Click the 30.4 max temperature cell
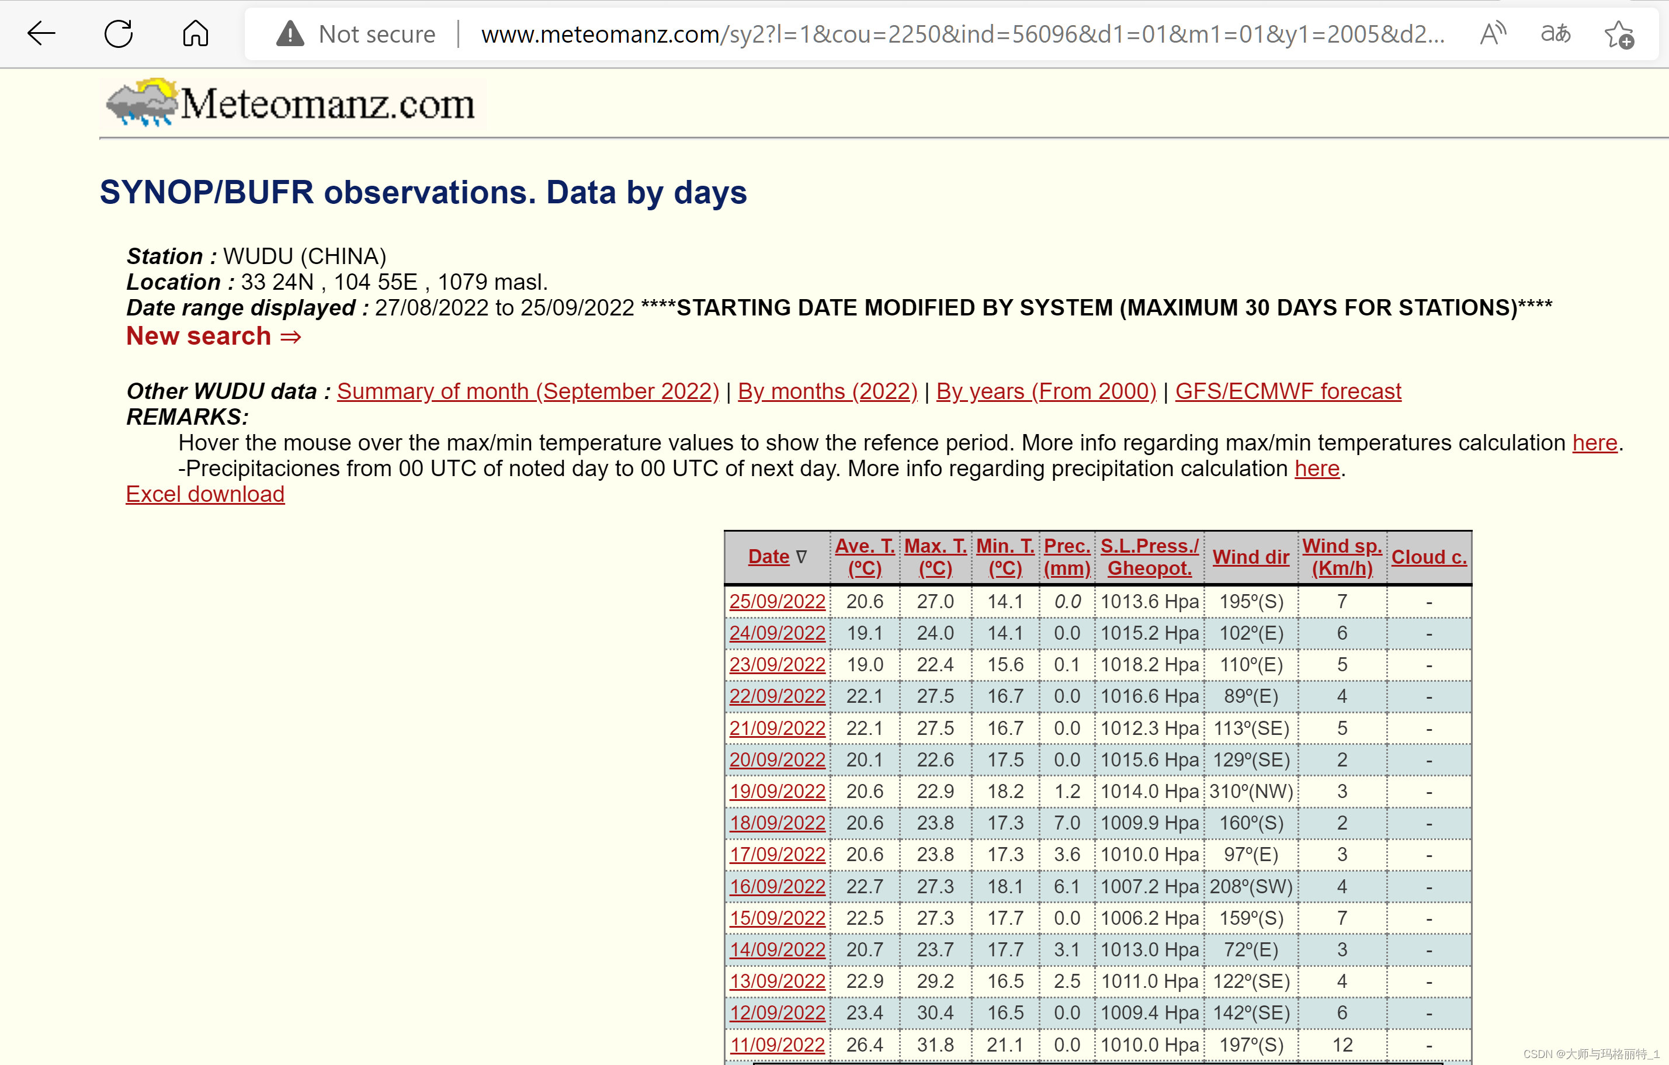The image size is (1669, 1065). click(x=935, y=1013)
